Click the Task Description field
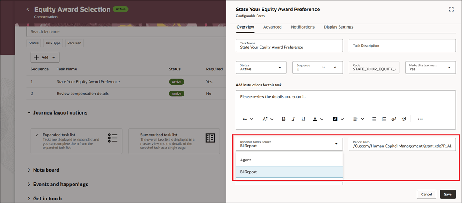Image resolution: width=462 pixels, height=203 pixels. [x=402, y=46]
